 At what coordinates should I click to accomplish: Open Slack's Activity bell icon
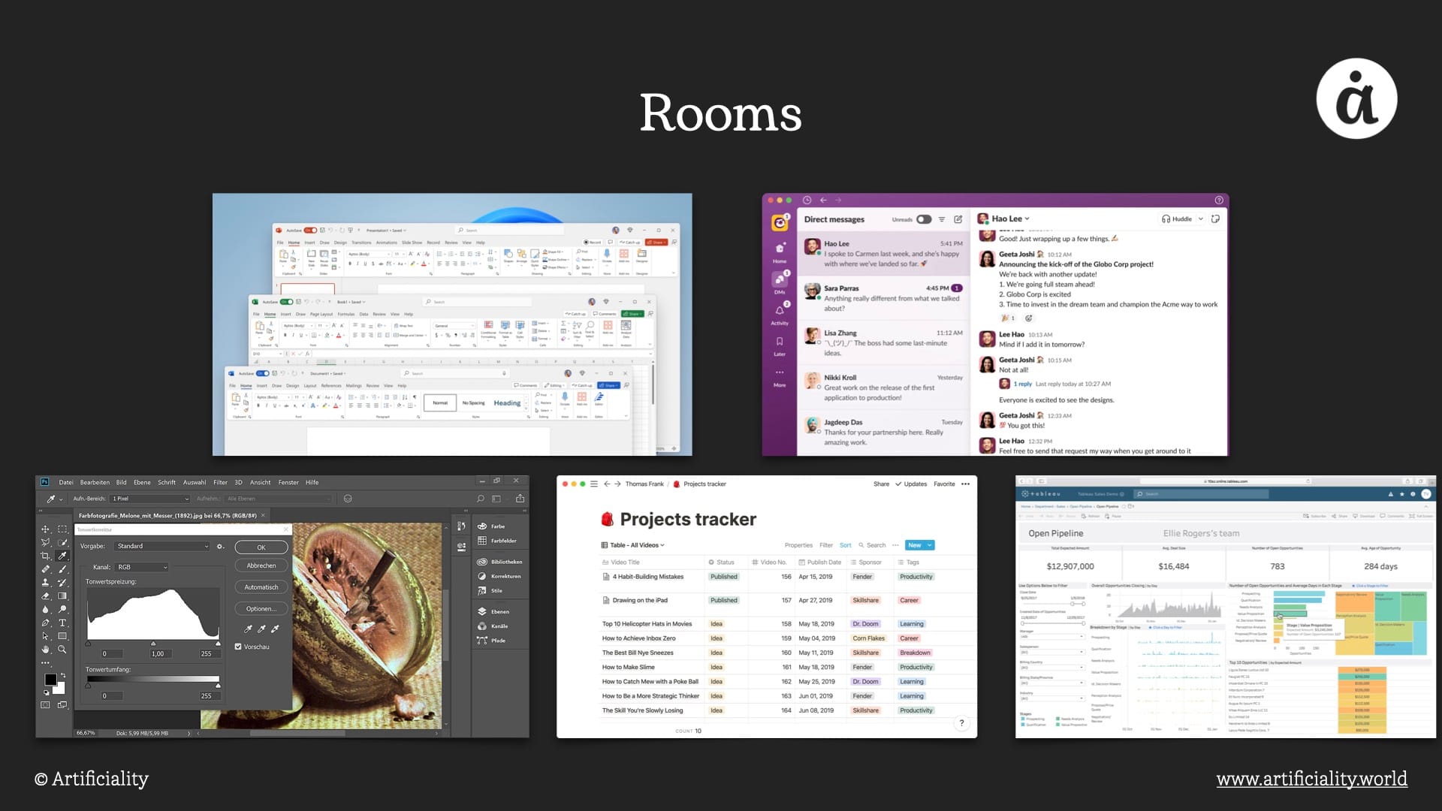[780, 310]
